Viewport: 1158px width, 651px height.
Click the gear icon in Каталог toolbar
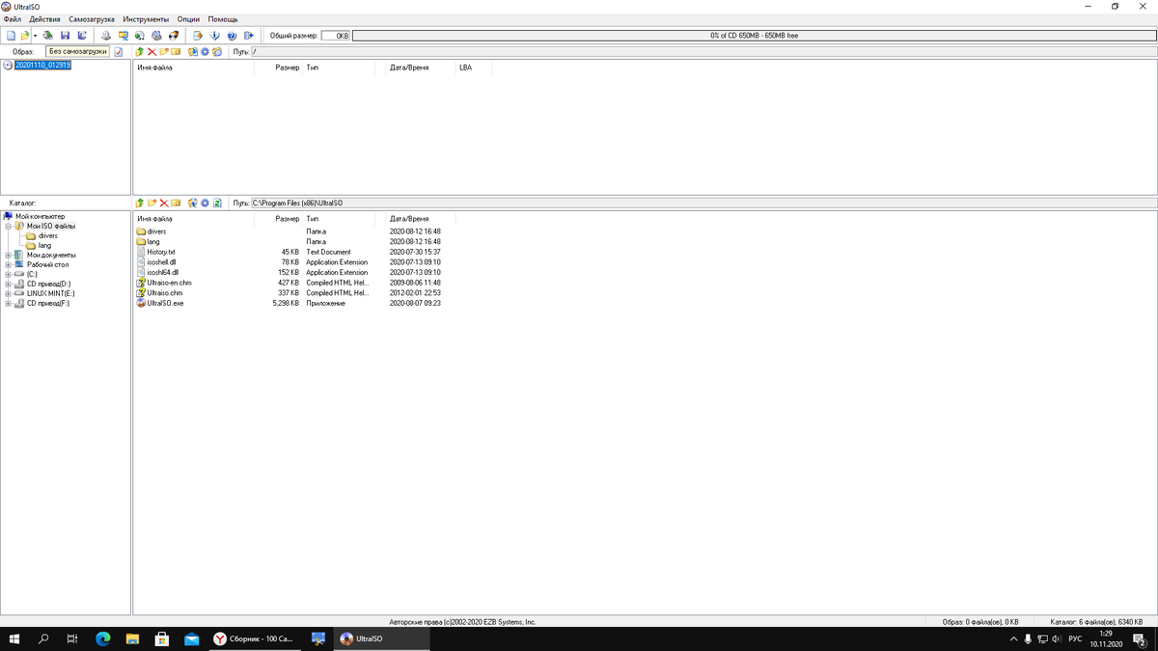(x=205, y=203)
